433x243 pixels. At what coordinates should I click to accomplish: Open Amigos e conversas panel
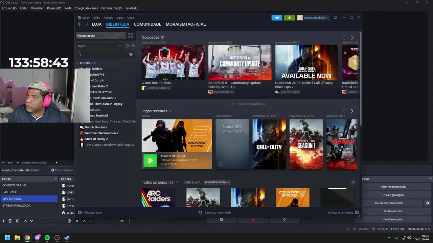(x=343, y=213)
